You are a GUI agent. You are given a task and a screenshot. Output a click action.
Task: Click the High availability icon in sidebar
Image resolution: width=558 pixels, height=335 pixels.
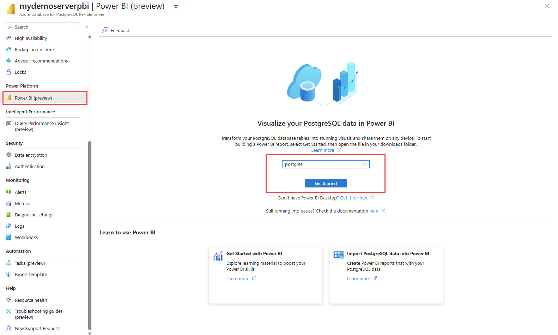tap(9, 38)
